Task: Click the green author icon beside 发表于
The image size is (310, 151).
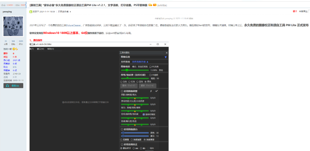Action: pos(31,12)
